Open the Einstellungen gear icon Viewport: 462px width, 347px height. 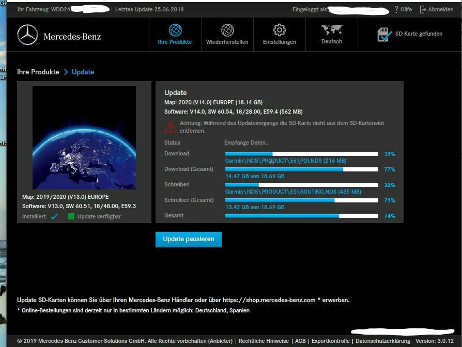point(280,30)
